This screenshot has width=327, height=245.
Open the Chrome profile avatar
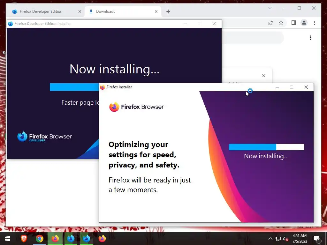(x=304, y=23)
